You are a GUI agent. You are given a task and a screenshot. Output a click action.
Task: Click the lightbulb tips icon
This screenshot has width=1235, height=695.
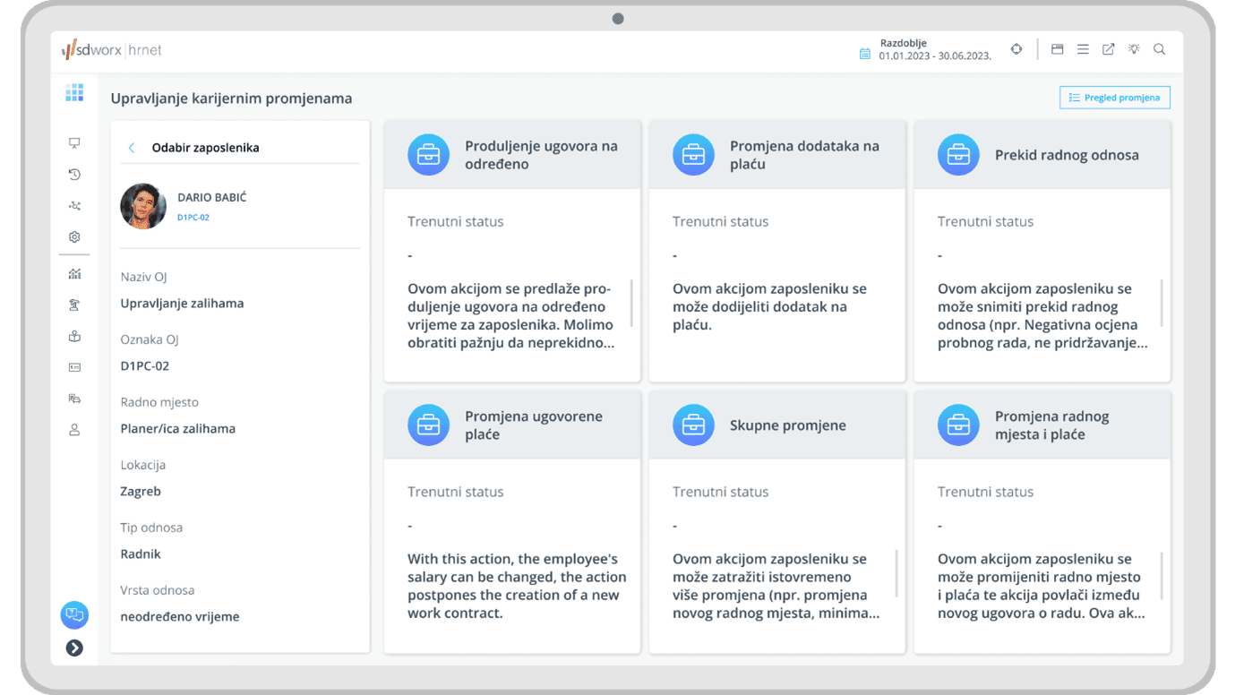[1134, 49]
